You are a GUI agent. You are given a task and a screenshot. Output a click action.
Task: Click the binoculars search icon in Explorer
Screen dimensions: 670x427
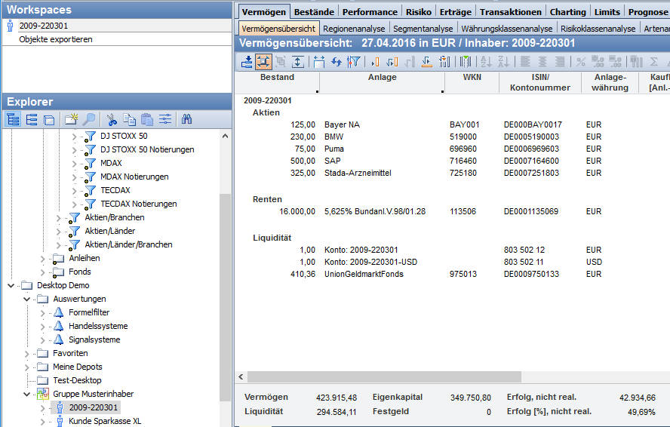pos(187,119)
